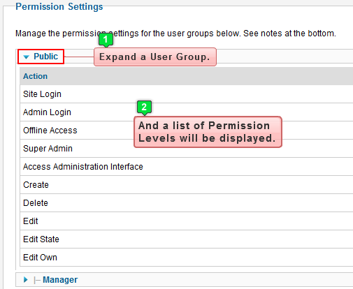Select the Admin Login row

click(x=187, y=112)
